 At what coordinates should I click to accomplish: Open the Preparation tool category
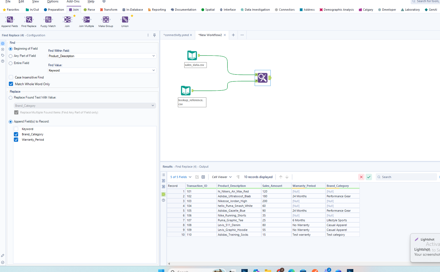54,10
